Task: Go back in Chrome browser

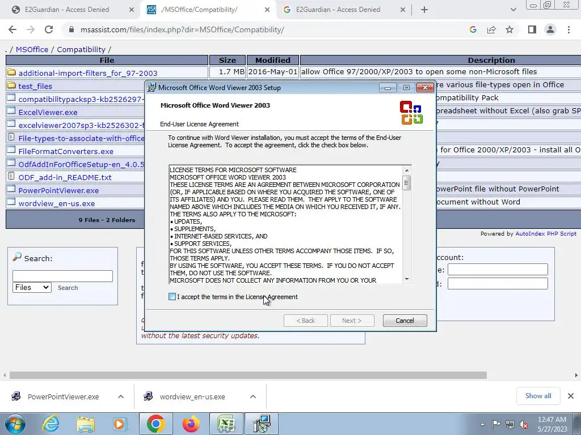Action: pos(12,29)
